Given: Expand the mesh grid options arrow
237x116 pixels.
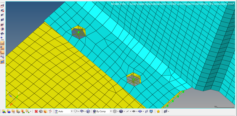Looking at the screenshot, I should click(169, 112).
